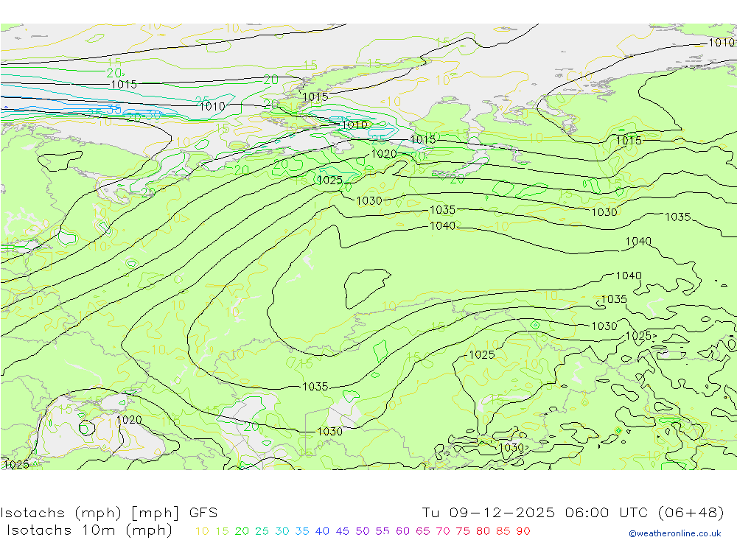Select purple legend value 50 in the scale
The image size is (737, 540).
363,531
